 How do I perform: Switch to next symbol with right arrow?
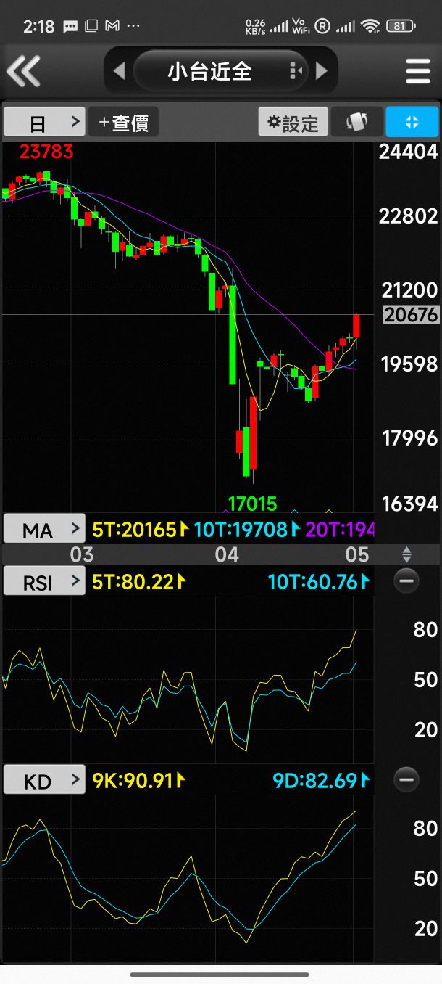coord(322,70)
